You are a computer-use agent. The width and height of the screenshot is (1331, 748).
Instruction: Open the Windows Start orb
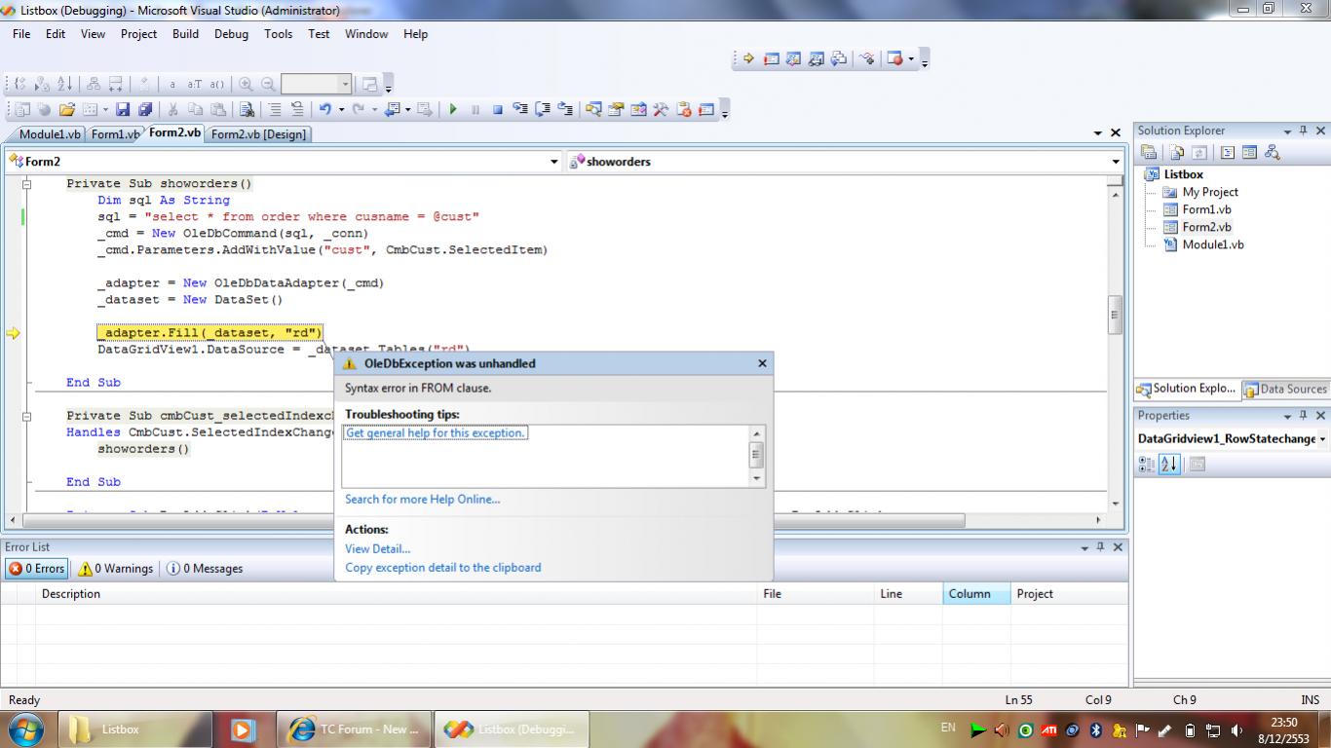coord(26,729)
